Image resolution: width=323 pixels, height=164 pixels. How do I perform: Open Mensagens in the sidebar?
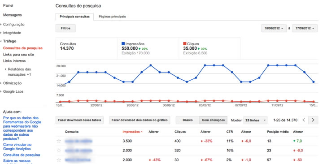pos(12,15)
